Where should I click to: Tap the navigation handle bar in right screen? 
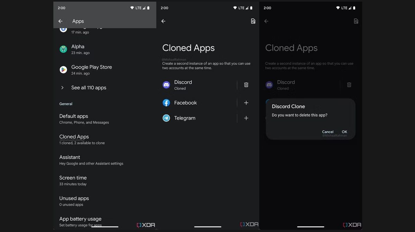[x=311, y=226]
